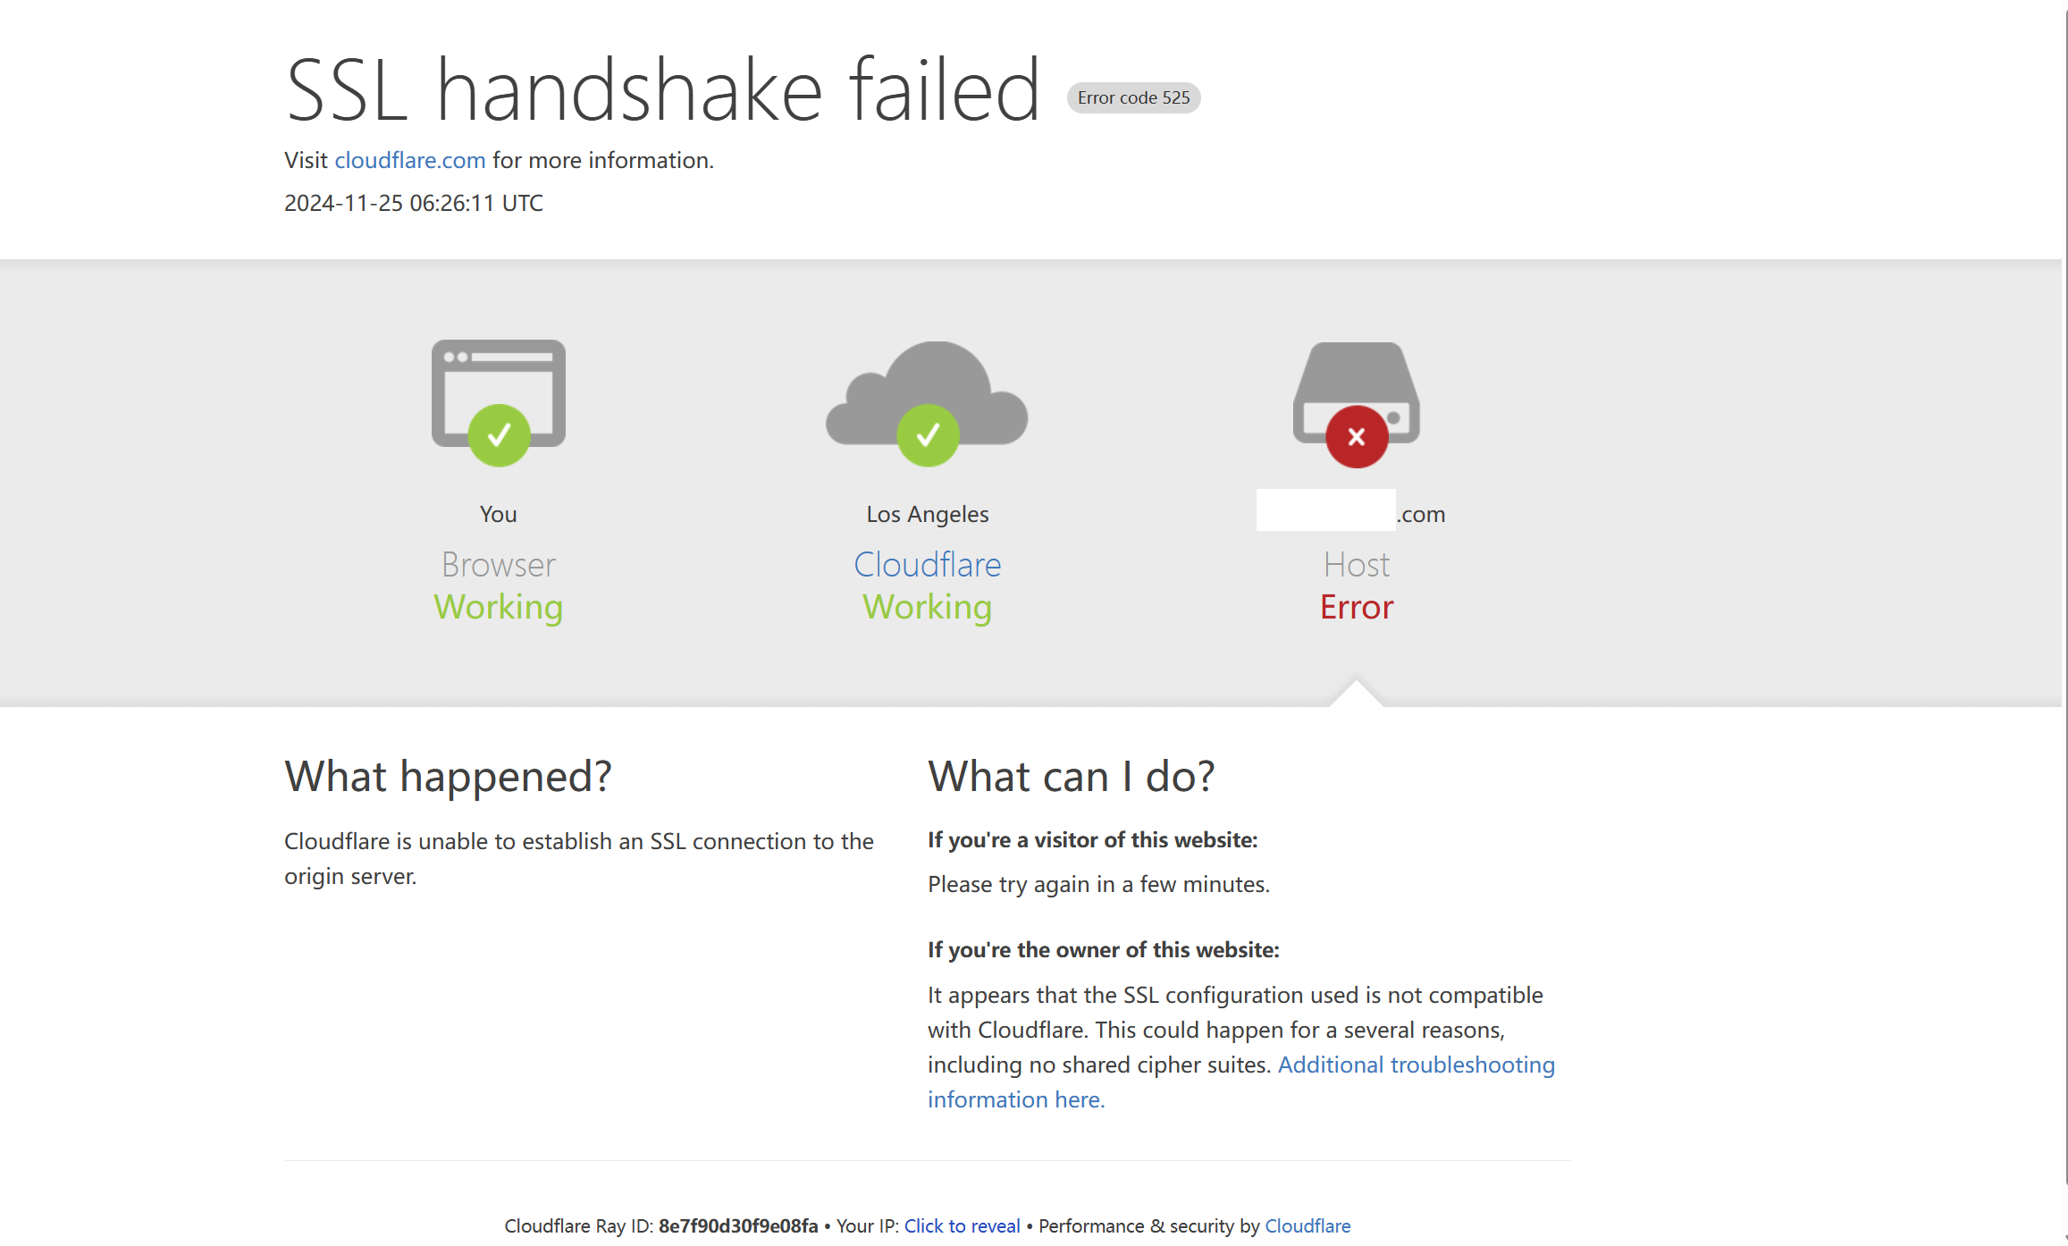Click the SSL handshake failed heading
Image resolution: width=2068 pixels, height=1246 pixels.
(662, 89)
